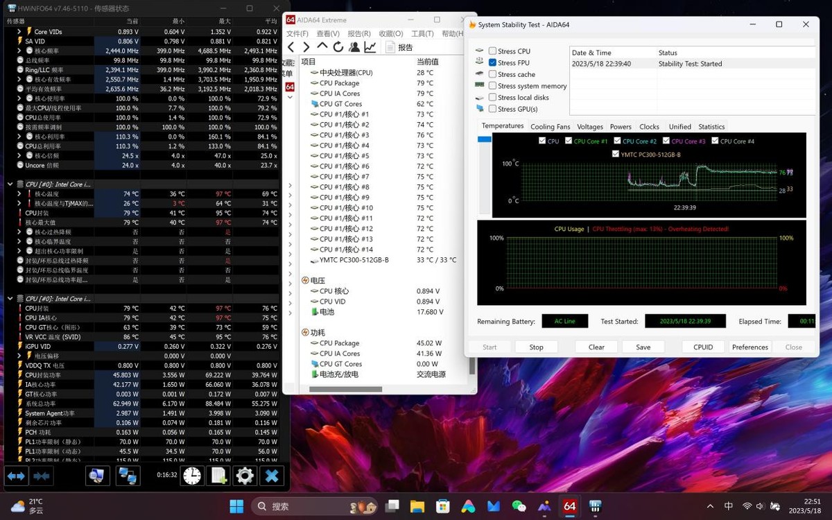Open Preferences in the stability test window

pyautogui.click(x=749, y=347)
